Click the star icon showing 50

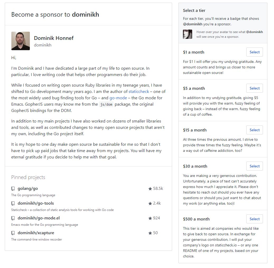150,233
